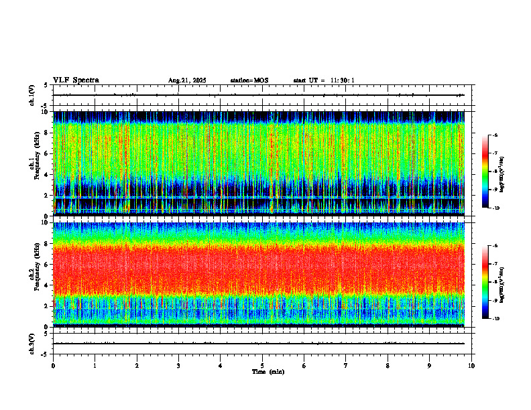Click time axis tick label '10'
This screenshot has height=410, width=531.
tap(471, 366)
